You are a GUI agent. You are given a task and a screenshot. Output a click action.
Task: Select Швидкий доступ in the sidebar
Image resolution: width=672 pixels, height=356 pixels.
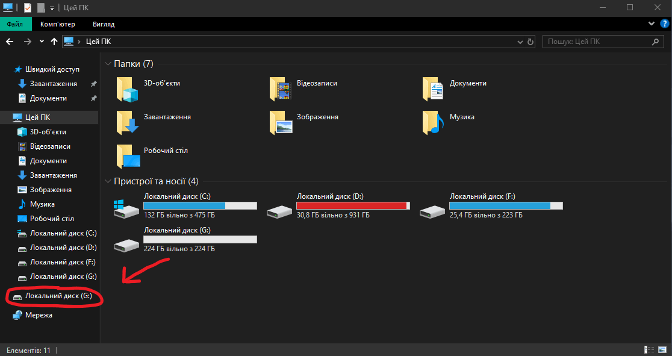52,69
